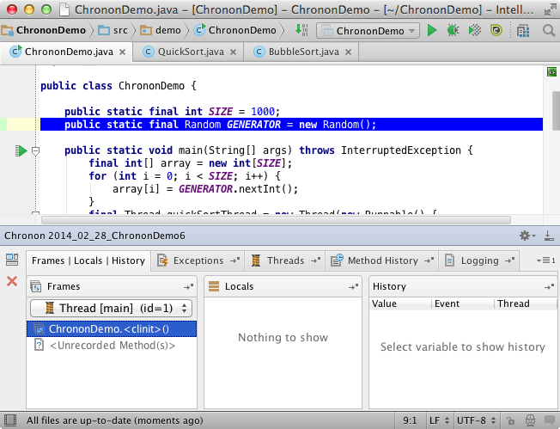The width and height of the screenshot is (560, 429).
Task: Click the Thread column header in History
Action: (x=526, y=303)
